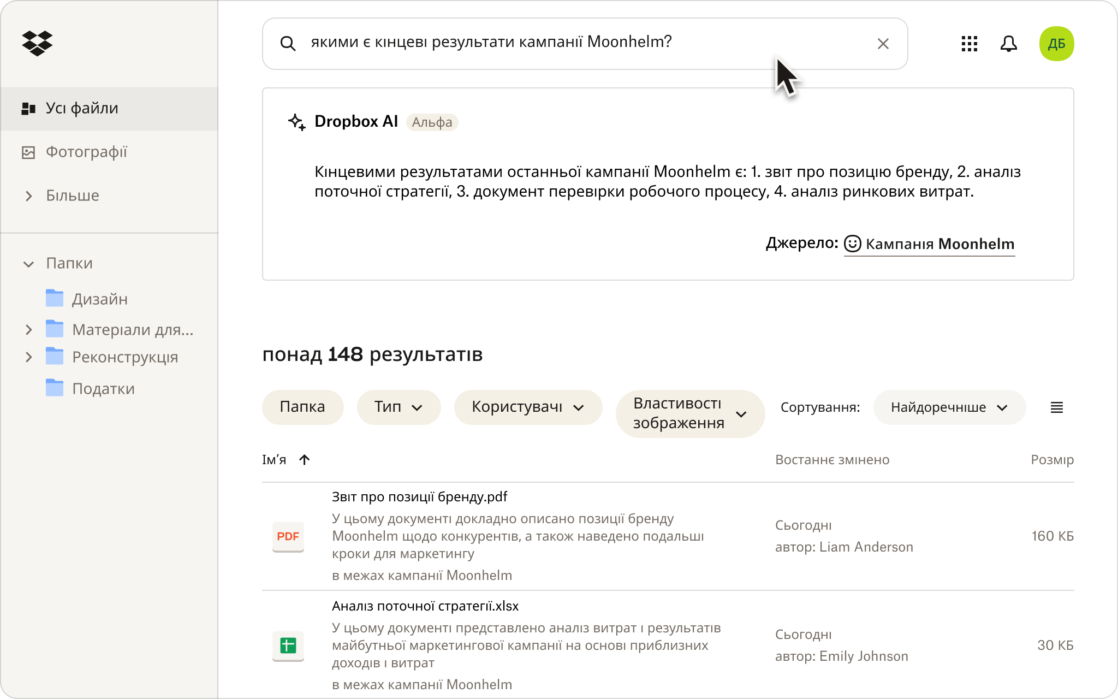Sort by the Ім'я column header
The height and width of the screenshot is (699, 1118).
click(x=274, y=460)
